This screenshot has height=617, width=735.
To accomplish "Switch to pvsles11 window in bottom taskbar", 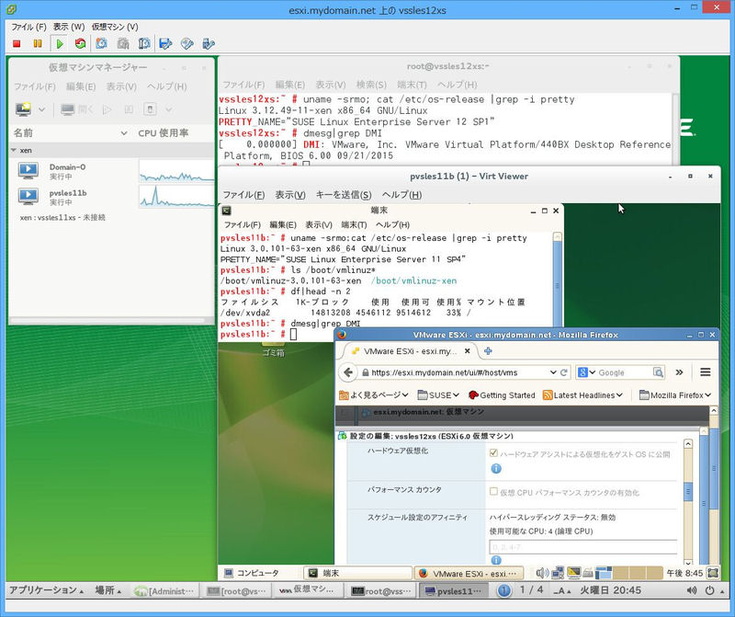I will tap(453, 590).
